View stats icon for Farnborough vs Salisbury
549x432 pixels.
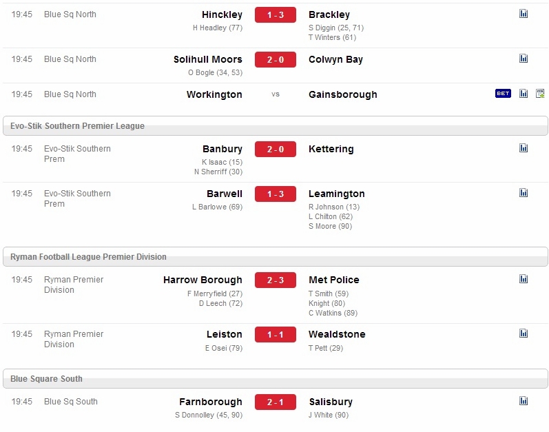[524, 401]
